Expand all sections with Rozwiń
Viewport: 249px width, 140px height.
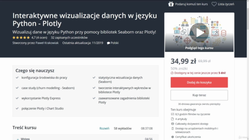pos(104,128)
